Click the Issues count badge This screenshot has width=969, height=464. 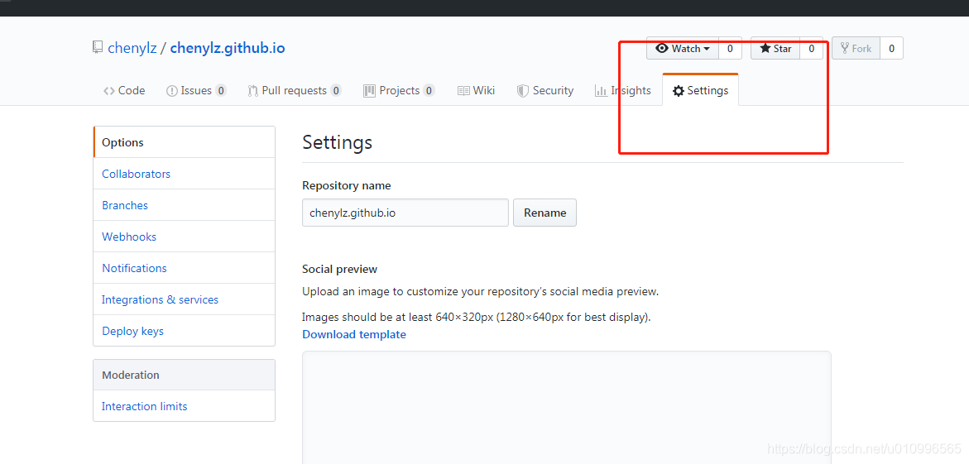(x=221, y=91)
